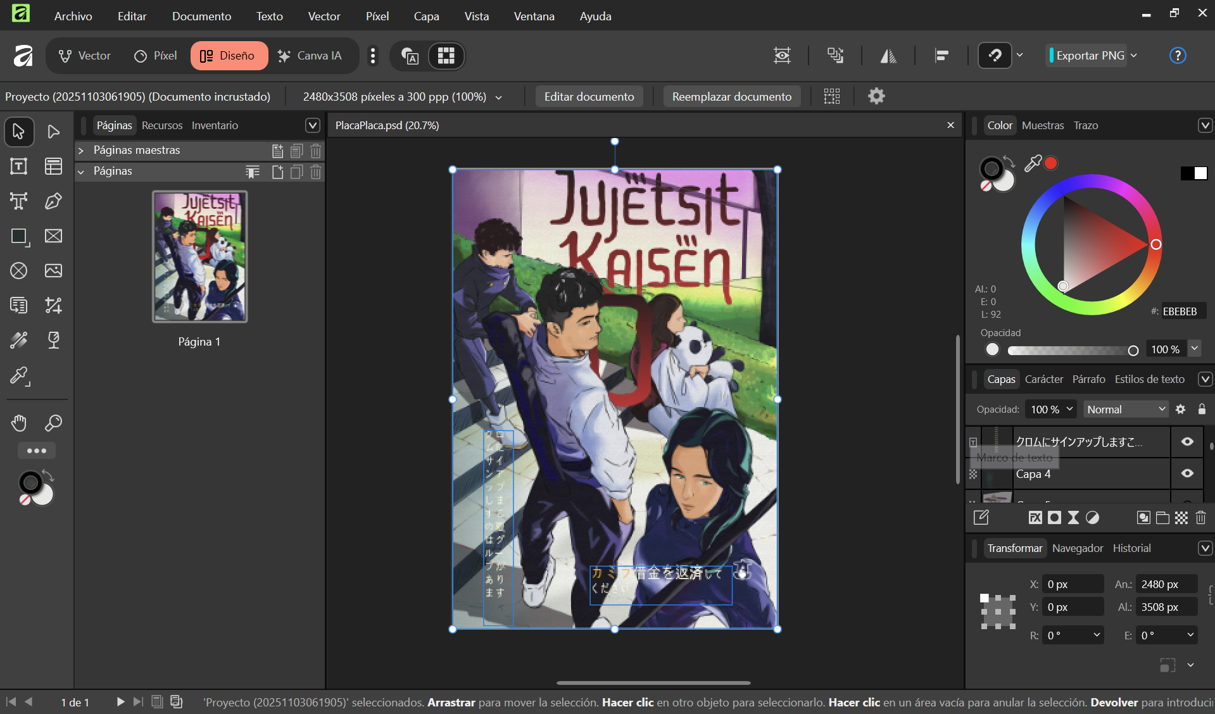
Task: Click the color picker eyedropper tool
Action: 18,376
